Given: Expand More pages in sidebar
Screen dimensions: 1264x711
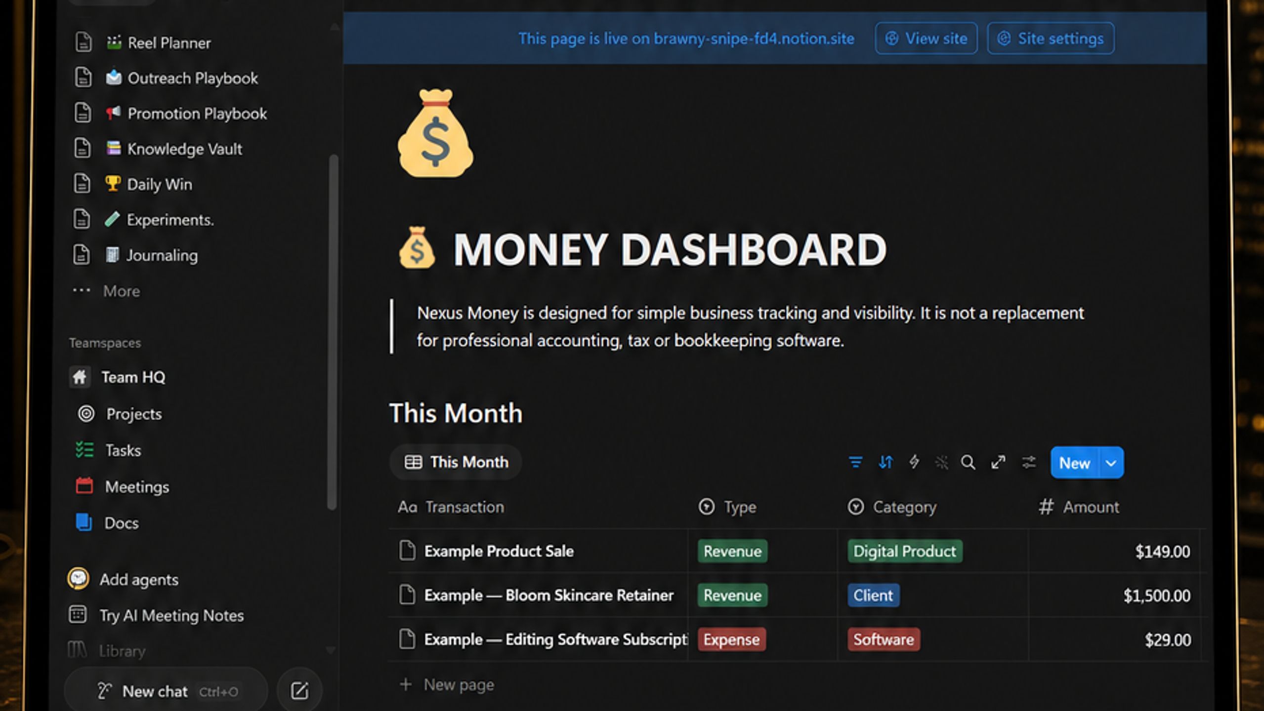Looking at the screenshot, I should pos(107,291).
